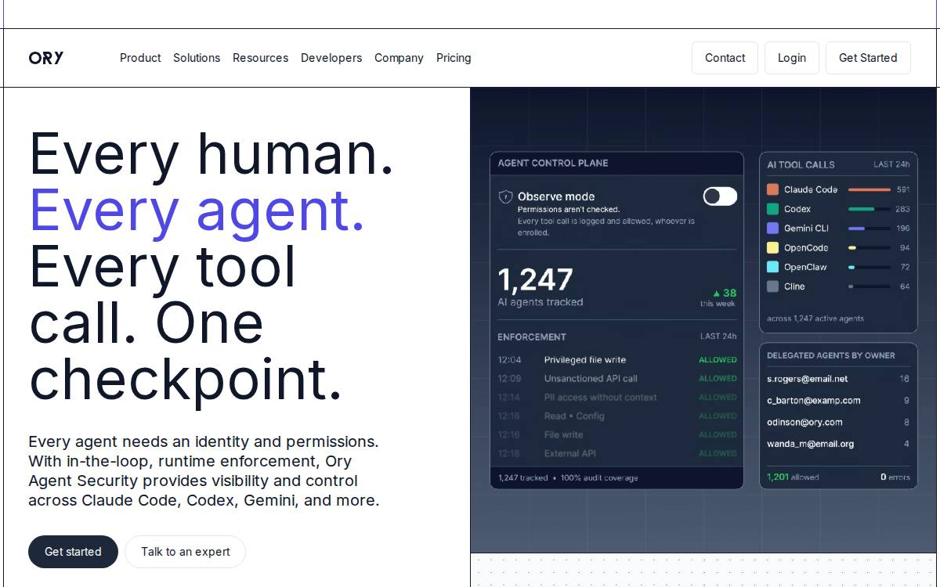Open the Product menu
The width and height of the screenshot is (940, 587).
pos(140,58)
